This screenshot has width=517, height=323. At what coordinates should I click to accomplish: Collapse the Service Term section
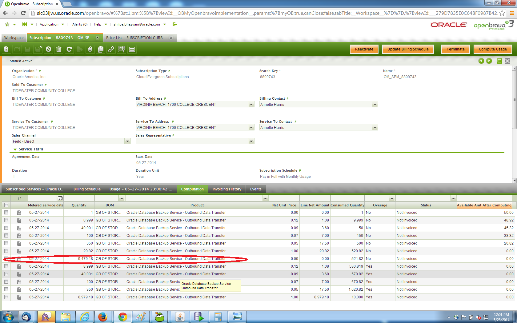(15, 149)
